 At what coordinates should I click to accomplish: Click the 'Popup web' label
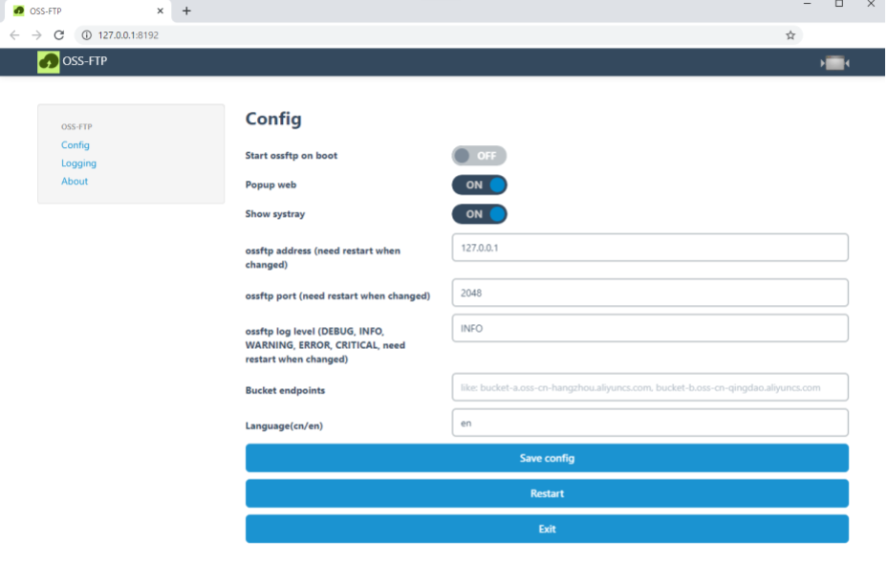click(x=271, y=185)
